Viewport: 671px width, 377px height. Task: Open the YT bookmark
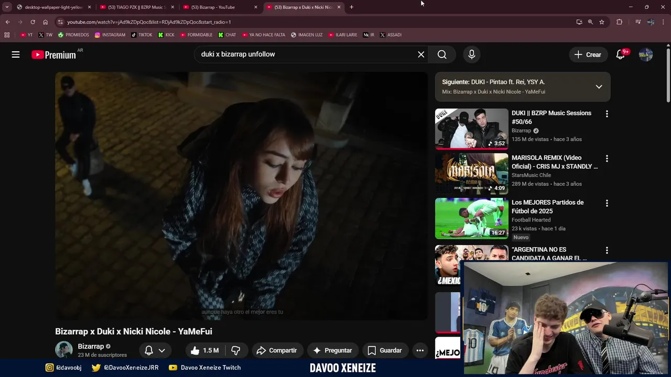26,35
